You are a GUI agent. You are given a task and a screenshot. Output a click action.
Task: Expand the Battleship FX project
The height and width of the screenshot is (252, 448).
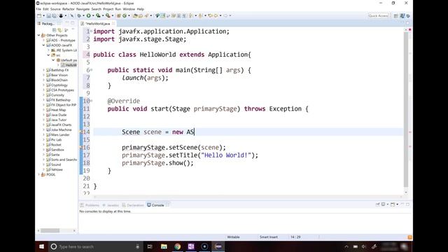coord(43,70)
